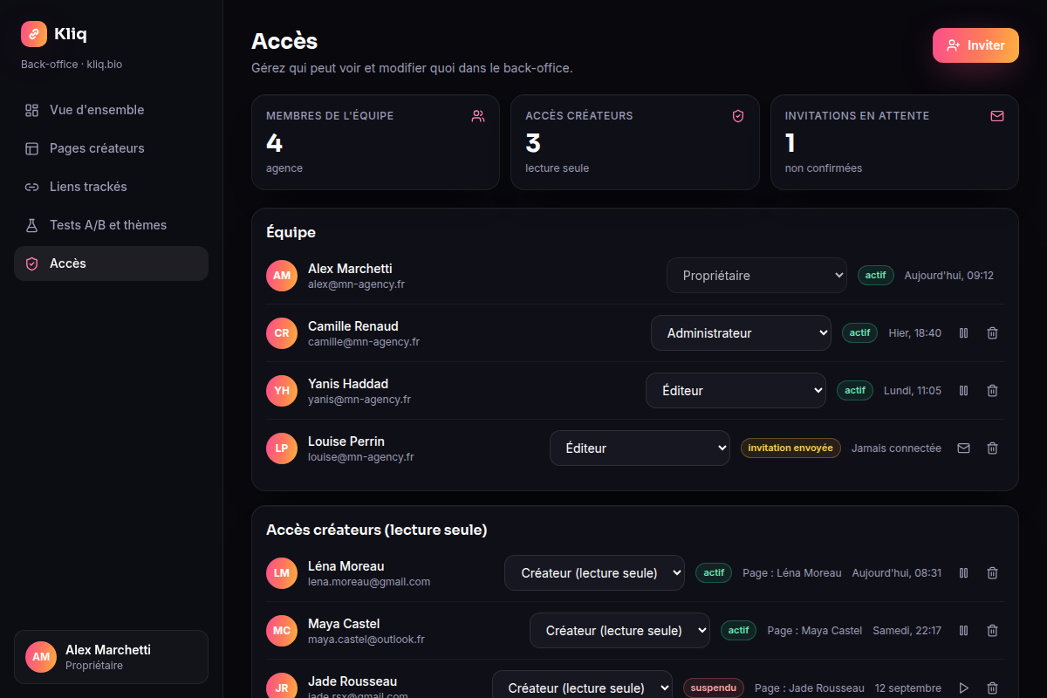Open Louise Perrin's Éditeur role dropdown
The image size is (1047, 698).
point(640,448)
